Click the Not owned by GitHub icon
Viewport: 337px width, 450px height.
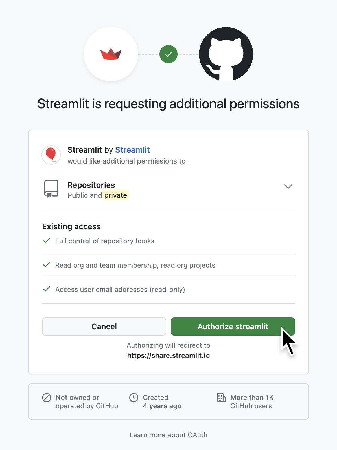tap(47, 398)
